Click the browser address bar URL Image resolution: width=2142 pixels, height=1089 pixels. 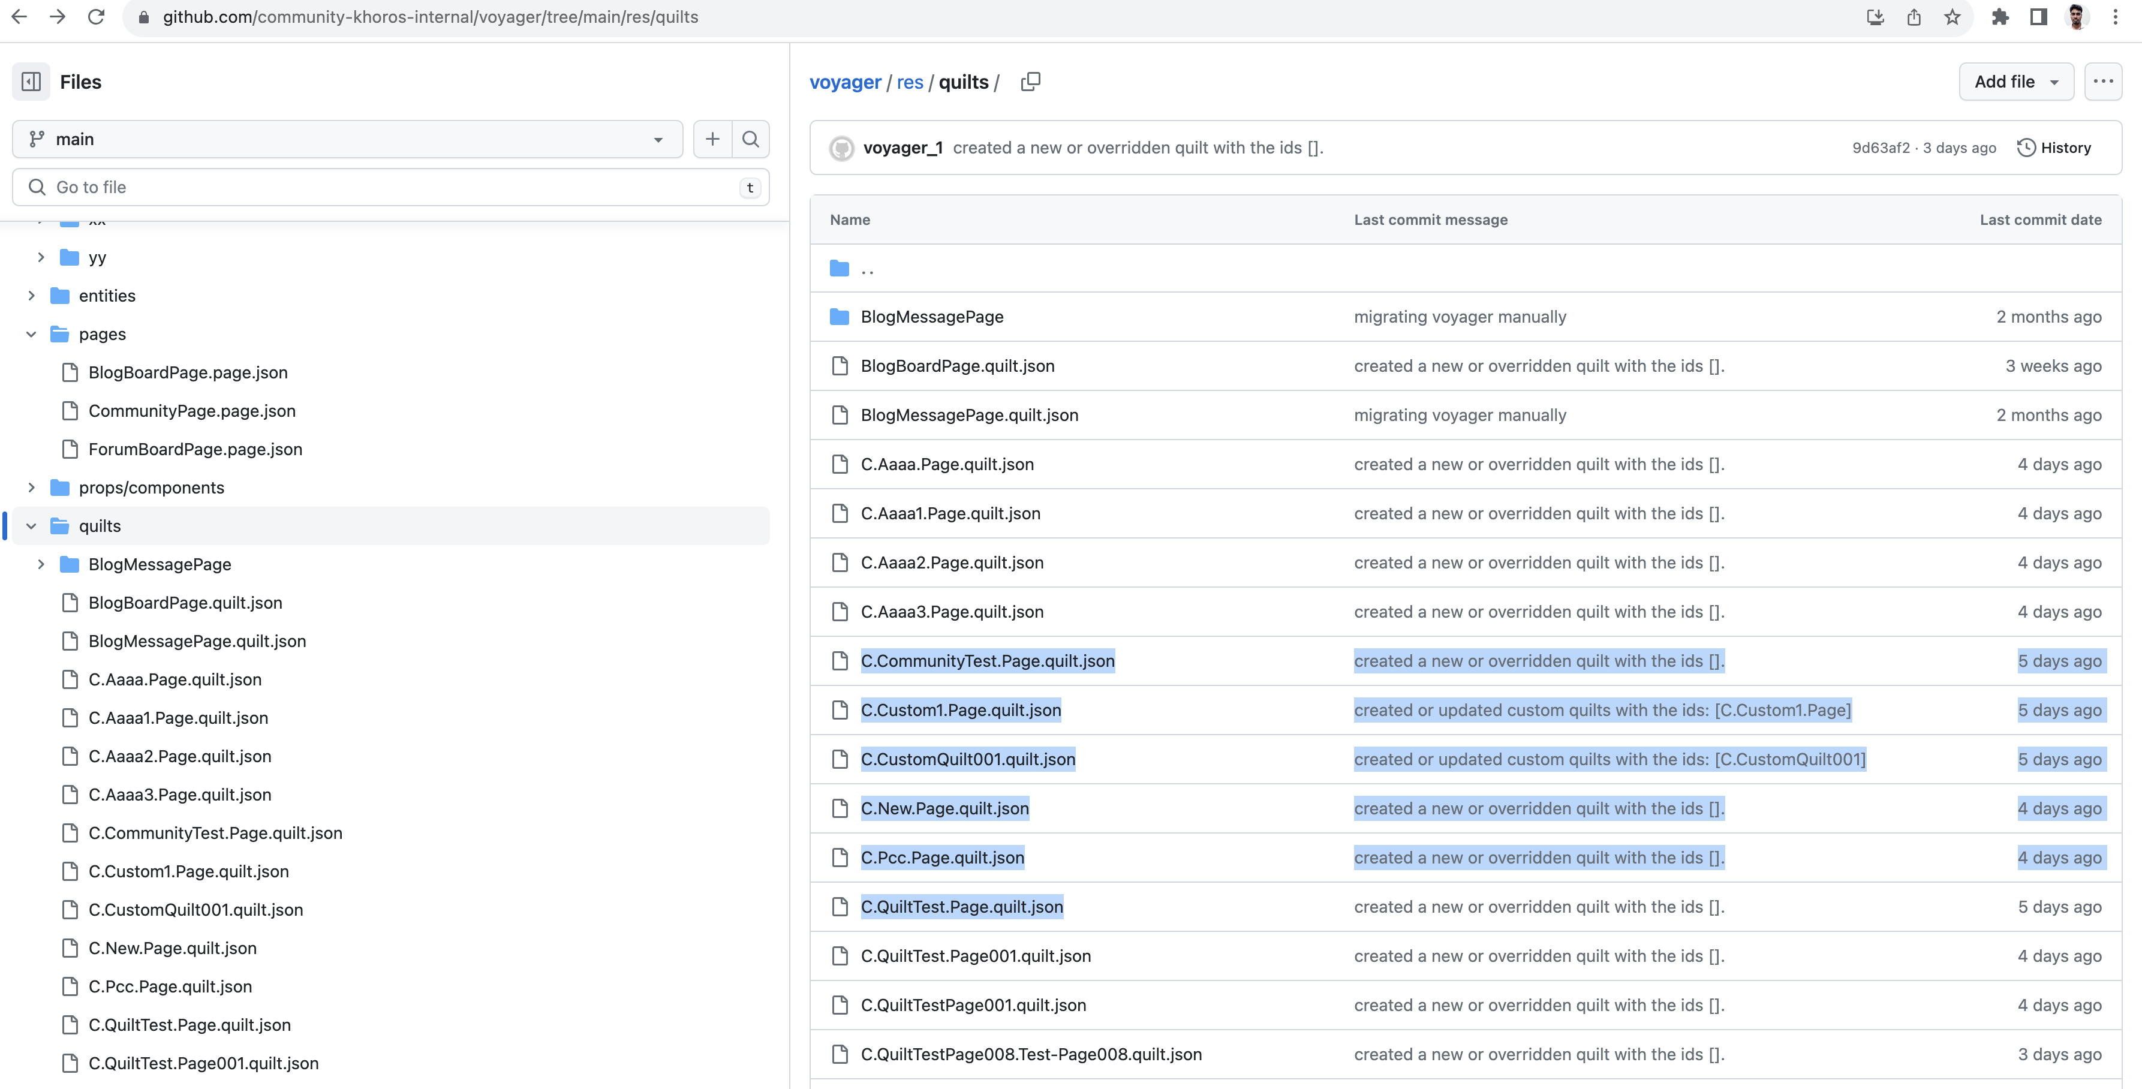430,17
